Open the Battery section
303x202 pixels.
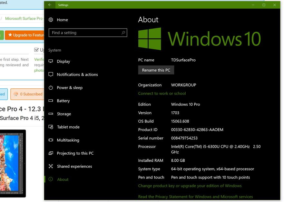pyautogui.click(x=63, y=101)
